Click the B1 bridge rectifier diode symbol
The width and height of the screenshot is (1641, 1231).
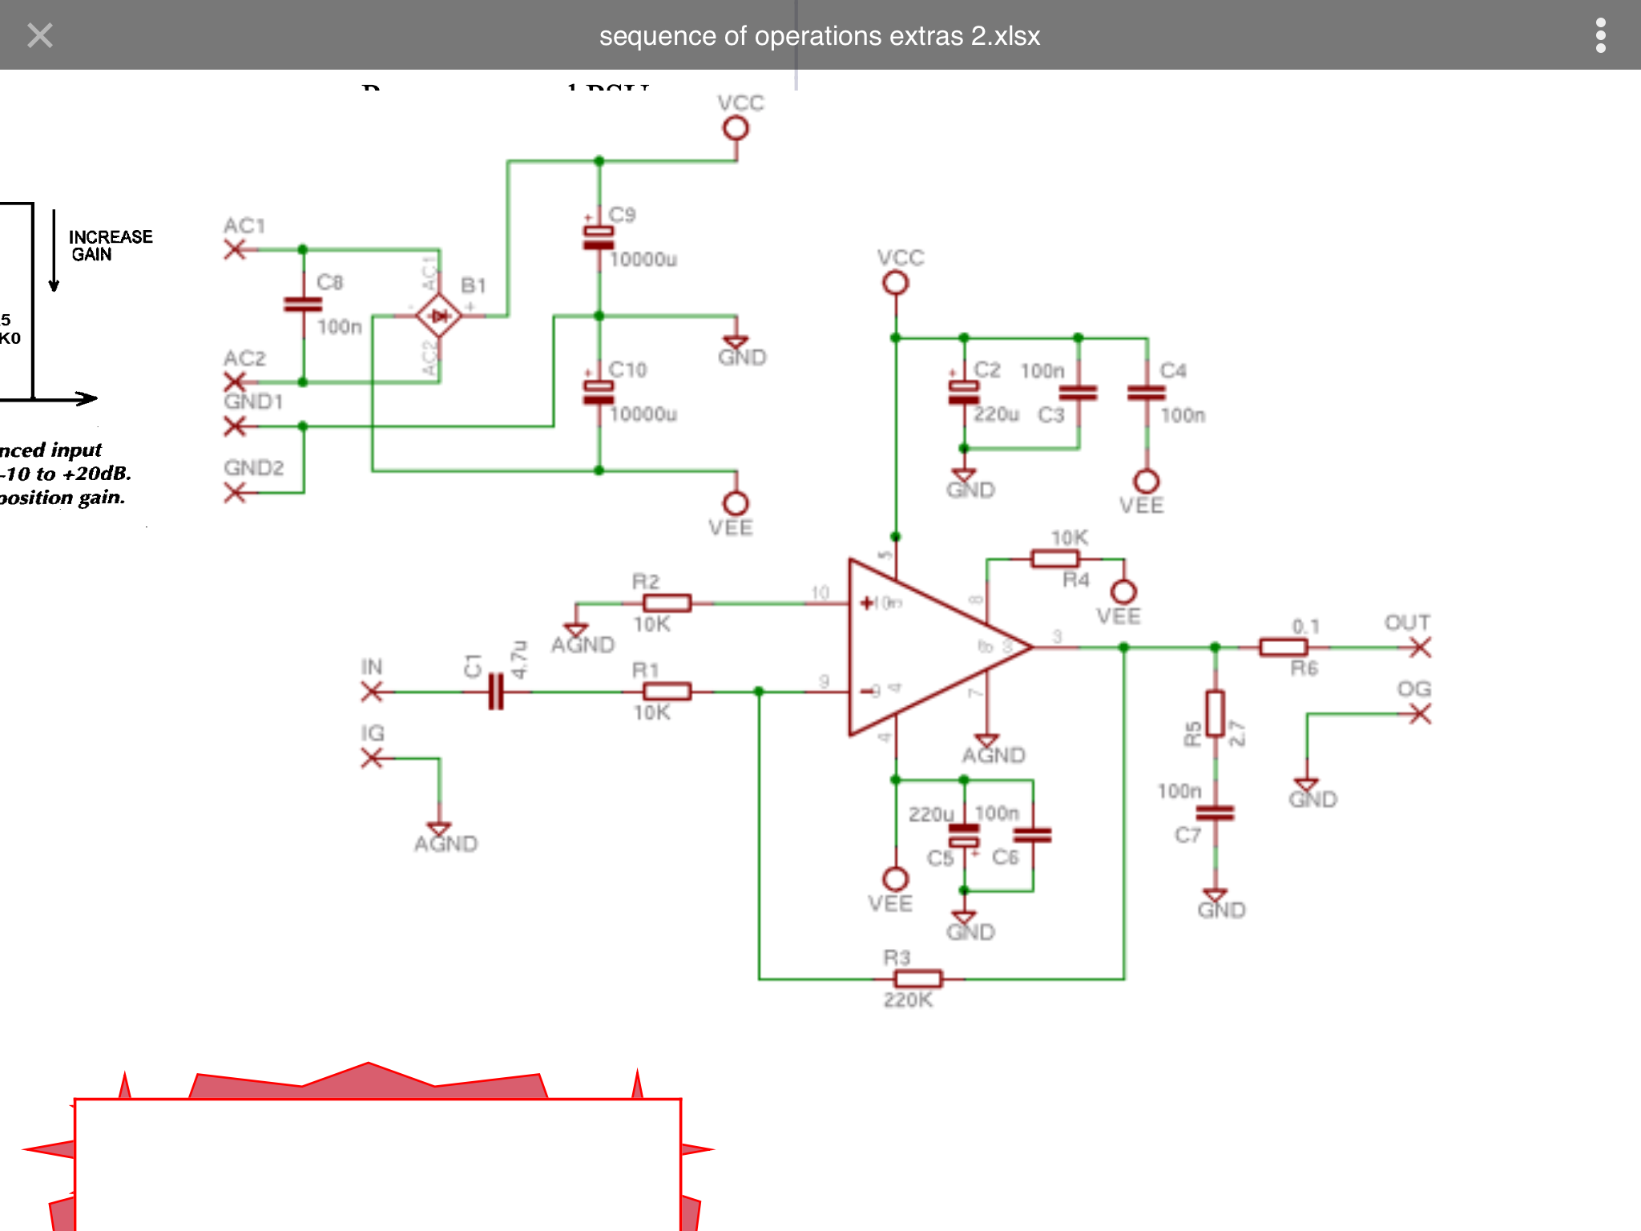pos(438,316)
